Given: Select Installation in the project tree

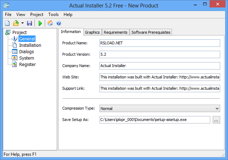Looking at the screenshot, I should [x=30, y=45].
